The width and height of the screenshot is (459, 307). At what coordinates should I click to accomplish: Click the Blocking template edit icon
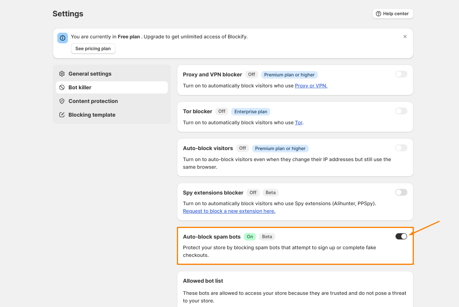62,115
